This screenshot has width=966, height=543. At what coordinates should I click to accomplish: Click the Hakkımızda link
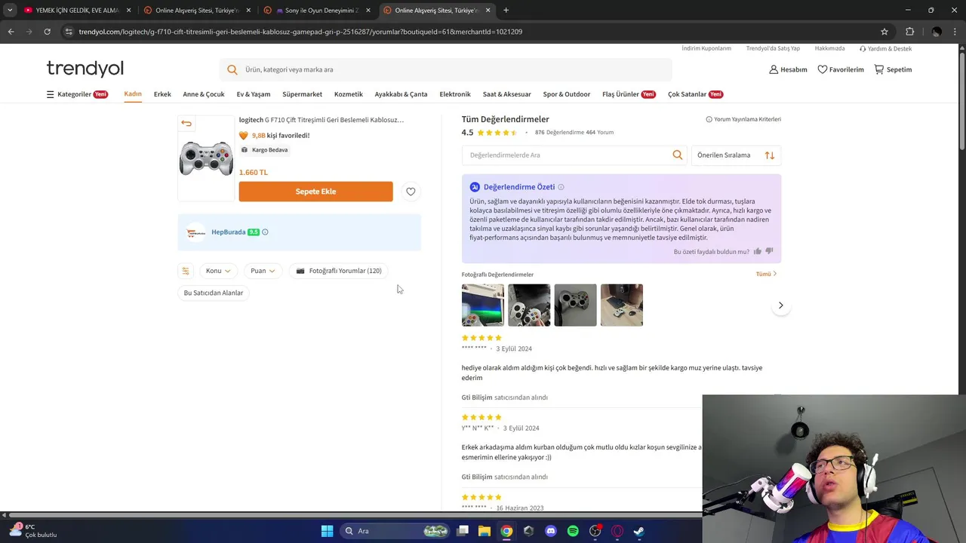click(829, 48)
